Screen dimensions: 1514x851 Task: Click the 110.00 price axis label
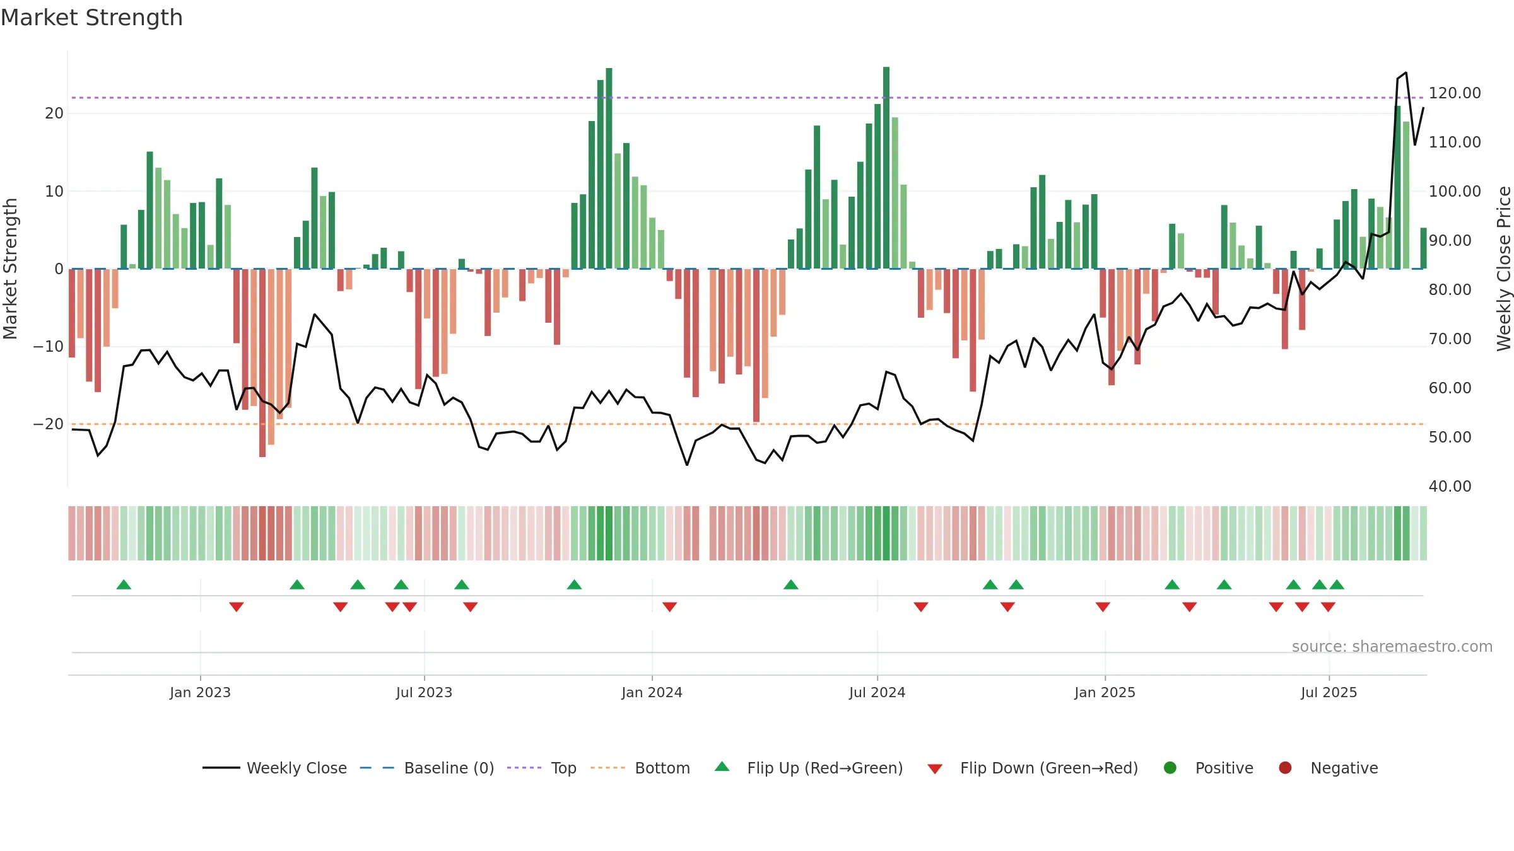point(1455,142)
